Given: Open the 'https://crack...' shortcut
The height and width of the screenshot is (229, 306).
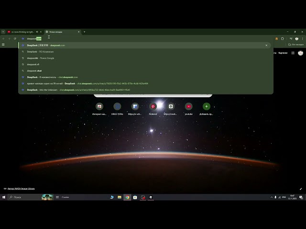Looking at the screenshot, I should click(171, 108).
